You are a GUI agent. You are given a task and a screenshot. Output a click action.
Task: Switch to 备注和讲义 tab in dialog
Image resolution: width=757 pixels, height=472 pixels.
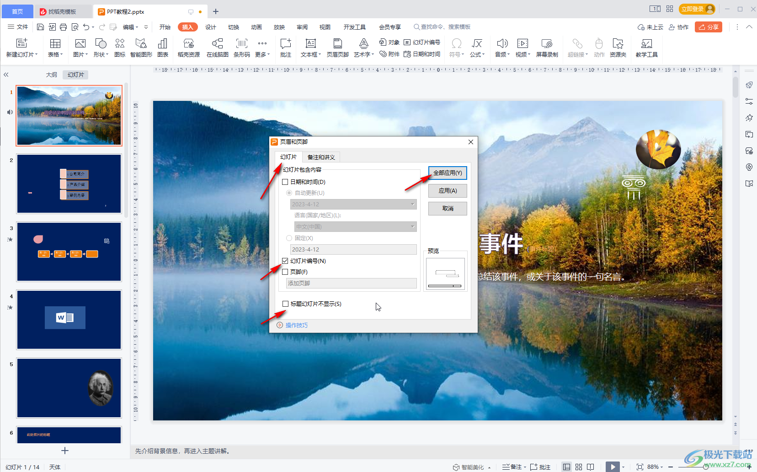(321, 157)
